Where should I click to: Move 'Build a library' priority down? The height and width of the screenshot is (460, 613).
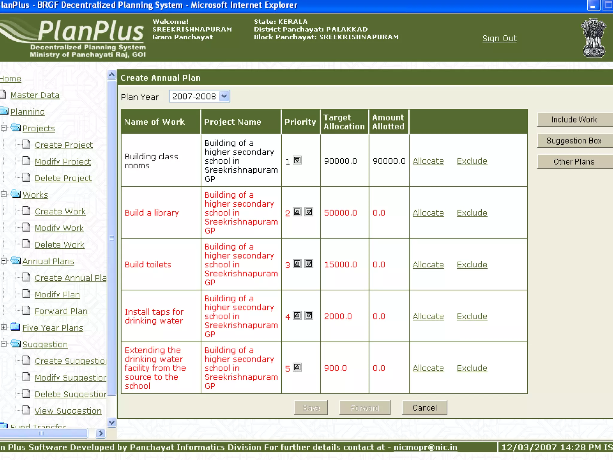(309, 212)
